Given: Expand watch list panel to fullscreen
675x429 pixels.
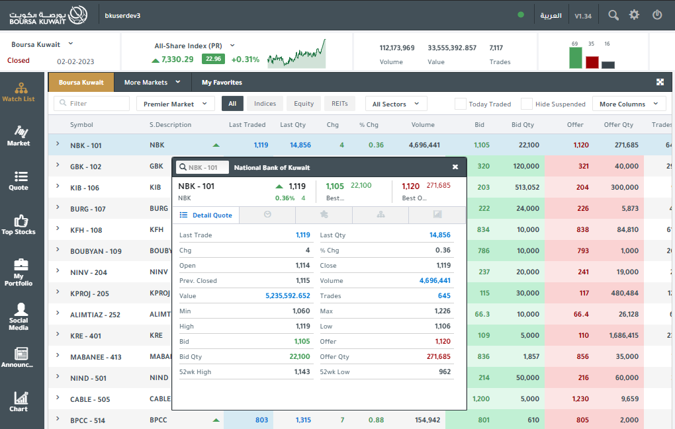Looking at the screenshot, I should click(660, 82).
